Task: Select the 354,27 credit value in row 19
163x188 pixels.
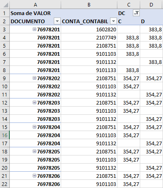Action: (129, 160)
